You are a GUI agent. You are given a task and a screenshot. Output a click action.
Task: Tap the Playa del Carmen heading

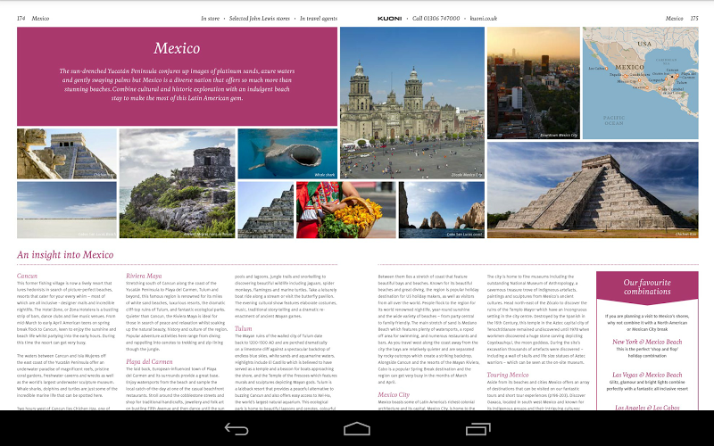pos(149,362)
